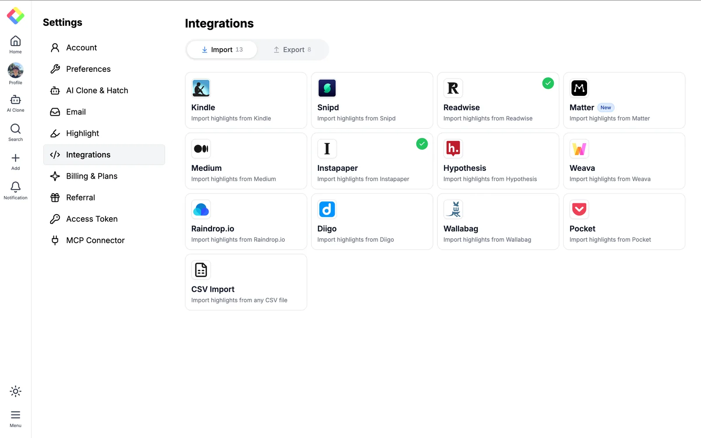Open the Snipd integration title
The height and width of the screenshot is (438, 701).
point(328,108)
